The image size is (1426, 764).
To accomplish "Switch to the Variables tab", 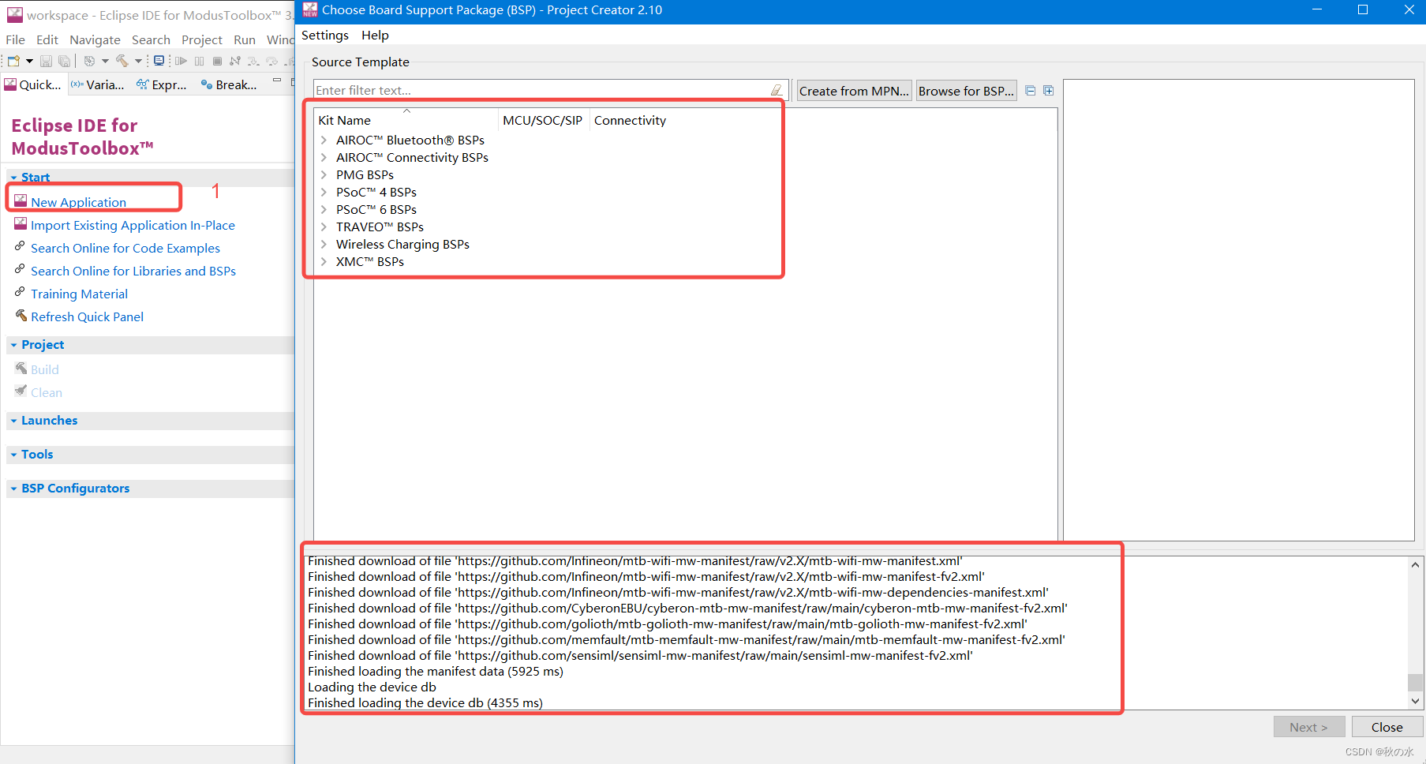I will 97,84.
